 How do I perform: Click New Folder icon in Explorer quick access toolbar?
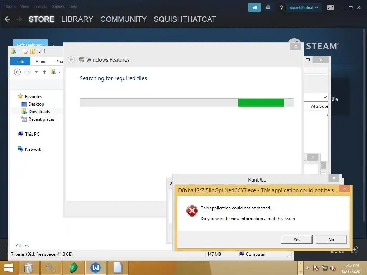pos(33,52)
